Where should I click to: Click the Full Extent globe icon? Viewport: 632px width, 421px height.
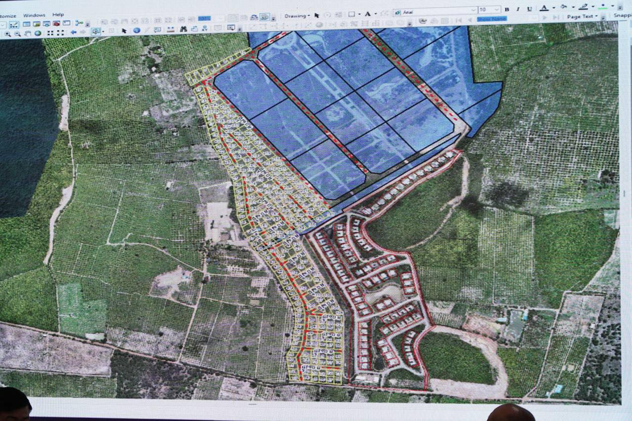pos(38,33)
